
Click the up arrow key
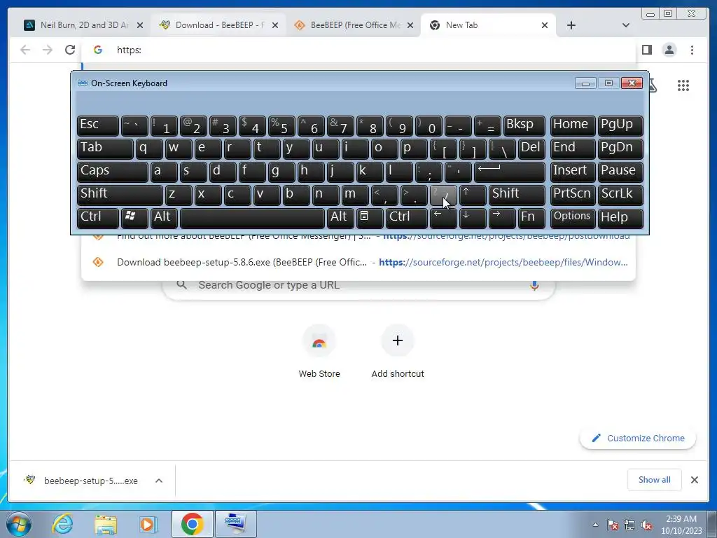click(x=473, y=195)
